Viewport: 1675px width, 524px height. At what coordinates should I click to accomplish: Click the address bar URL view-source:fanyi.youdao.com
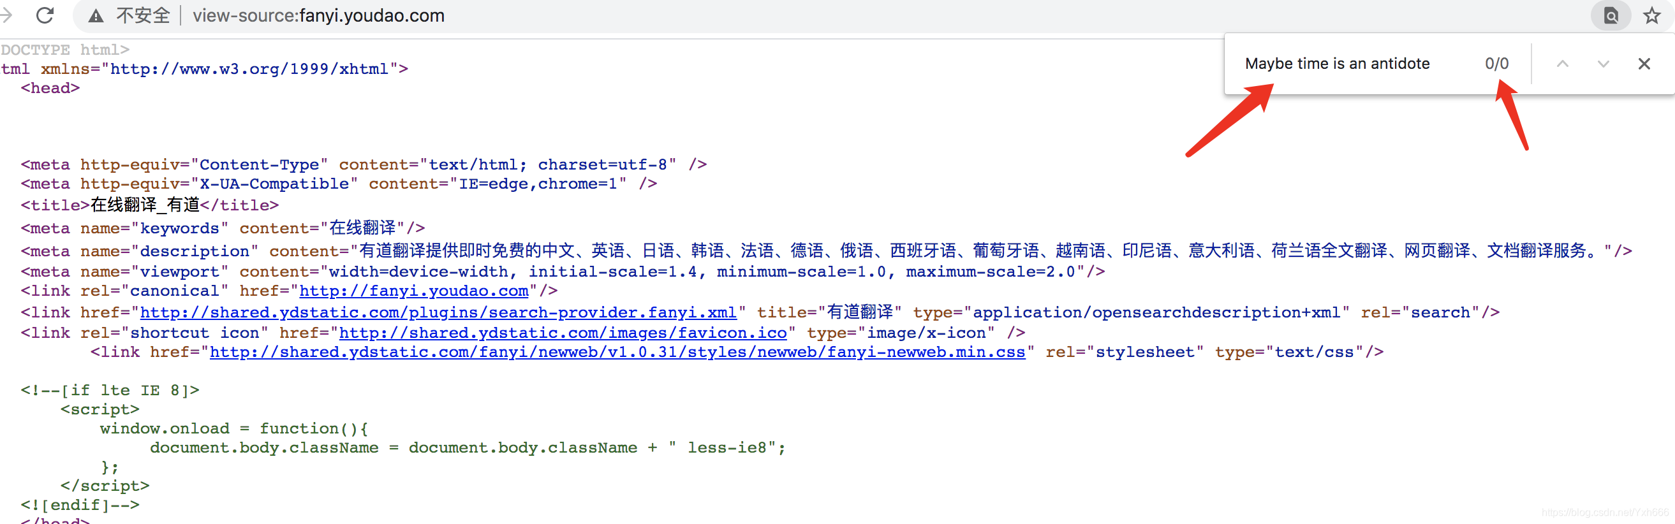click(x=319, y=15)
